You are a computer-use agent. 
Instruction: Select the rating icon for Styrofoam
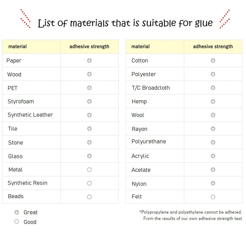point(89,101)
